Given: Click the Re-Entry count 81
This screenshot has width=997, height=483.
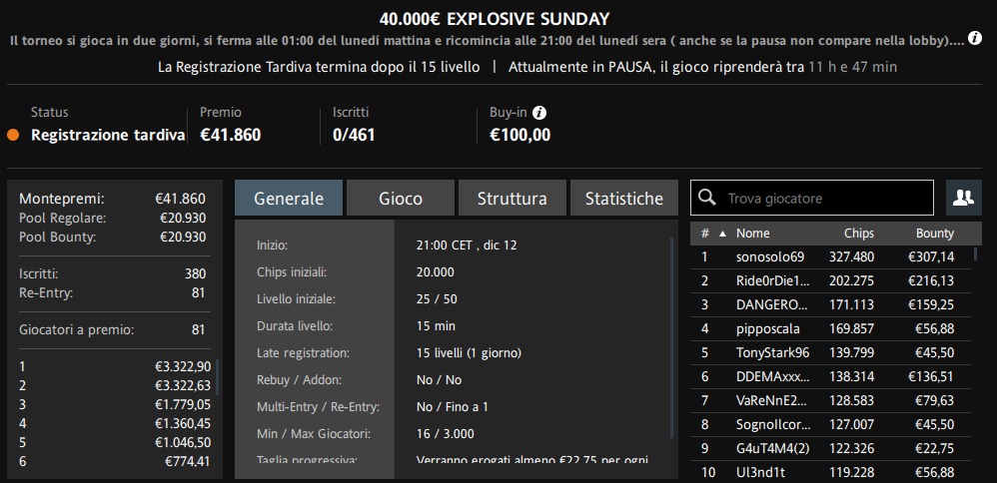Looking at the screenshot, I should pyautogui.click(x=199, y=293).
